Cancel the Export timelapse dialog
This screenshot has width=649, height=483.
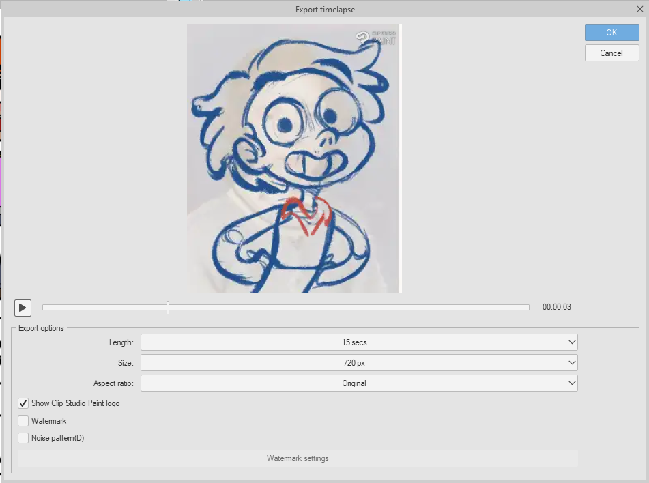611,53
